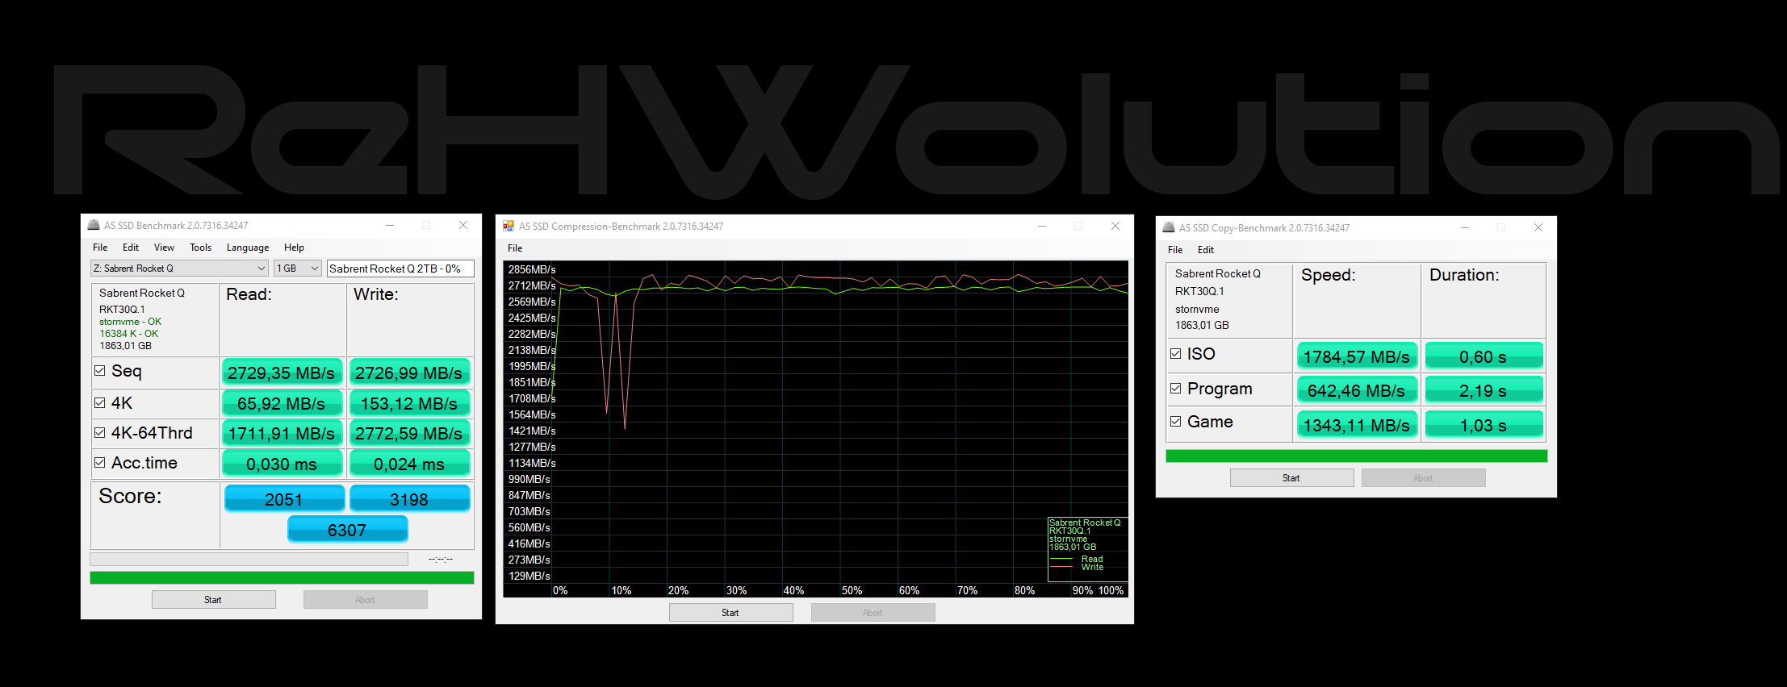Click the 50% axis label on graph

point(852,591)
